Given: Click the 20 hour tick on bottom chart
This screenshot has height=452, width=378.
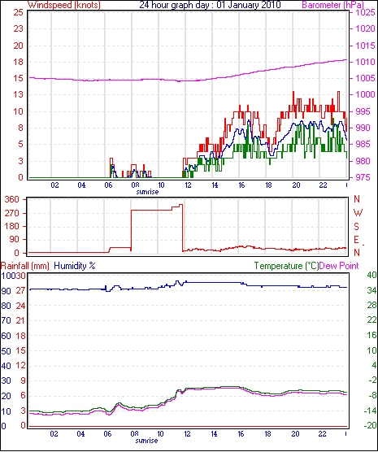Looking at the screenshot, I should click(x=295, y=434).
